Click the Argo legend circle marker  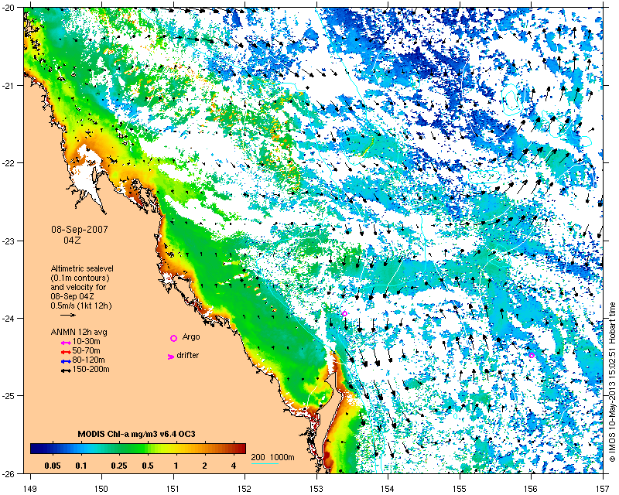[173, 338]
